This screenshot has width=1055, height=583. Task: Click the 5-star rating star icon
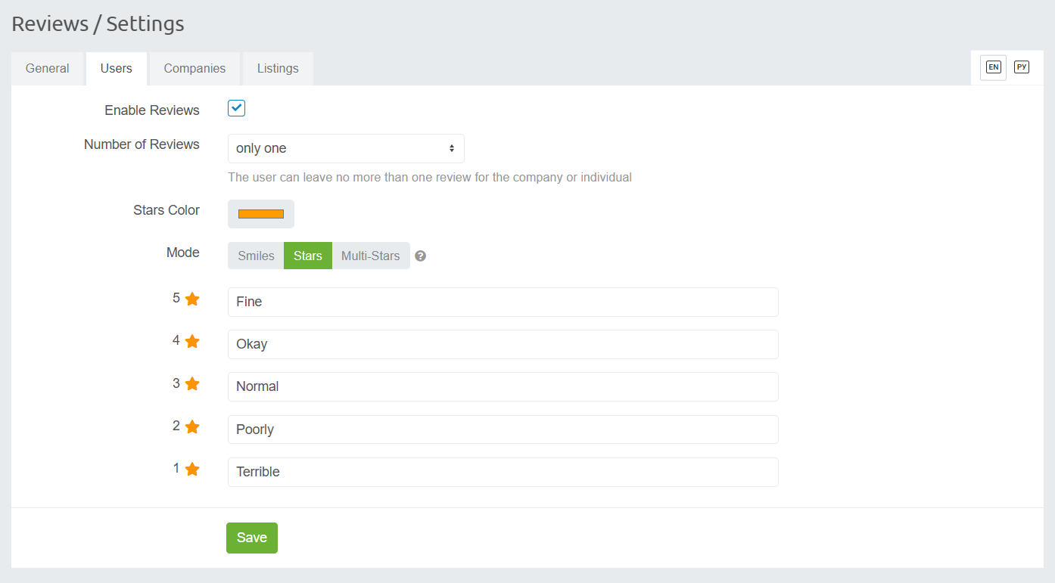[x=192, y=299]
